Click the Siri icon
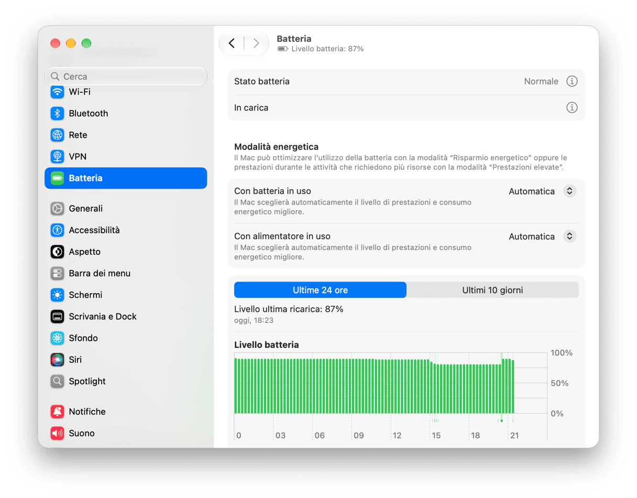 [x=57, y=360]
